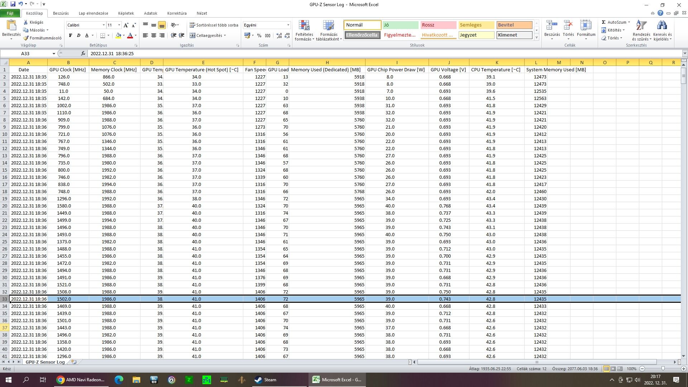
Task: Apply the Jó cell style
Action: click(400, 25)
